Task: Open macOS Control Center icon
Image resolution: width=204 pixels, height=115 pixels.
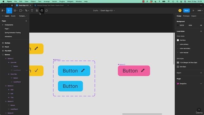Action: click(181, 1)
